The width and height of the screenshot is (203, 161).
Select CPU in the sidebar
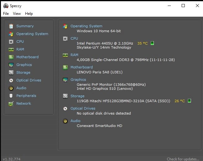tap(20, 41)
